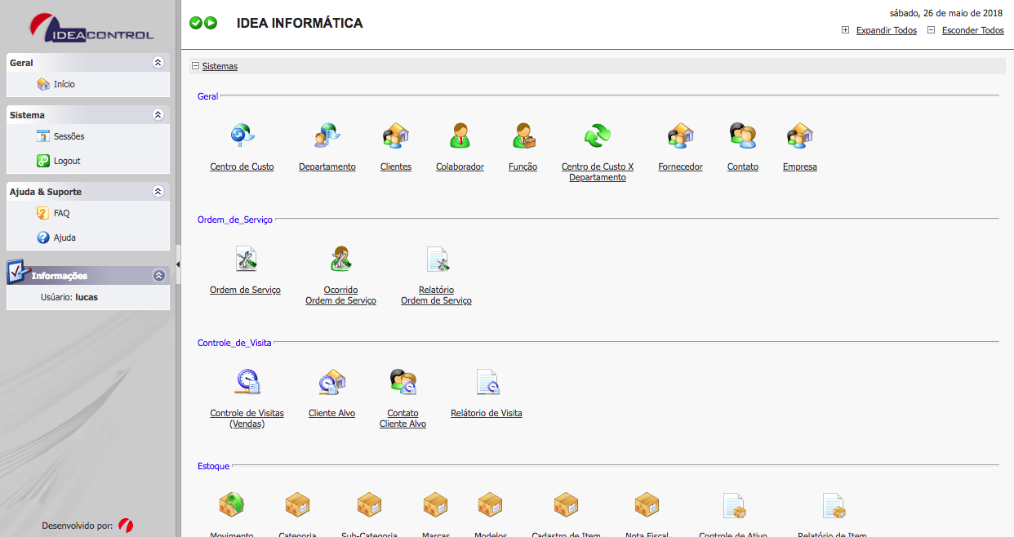This screenshot has width=1014, height=537.
Task: Collapse the Sistemas section with the minus box
Action: pos(195,66)
